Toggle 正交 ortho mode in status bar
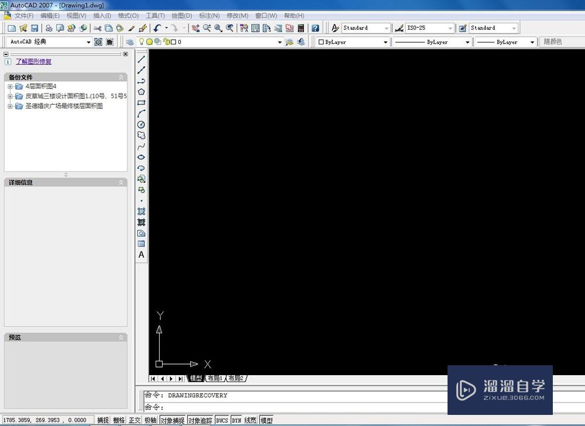 135,420
